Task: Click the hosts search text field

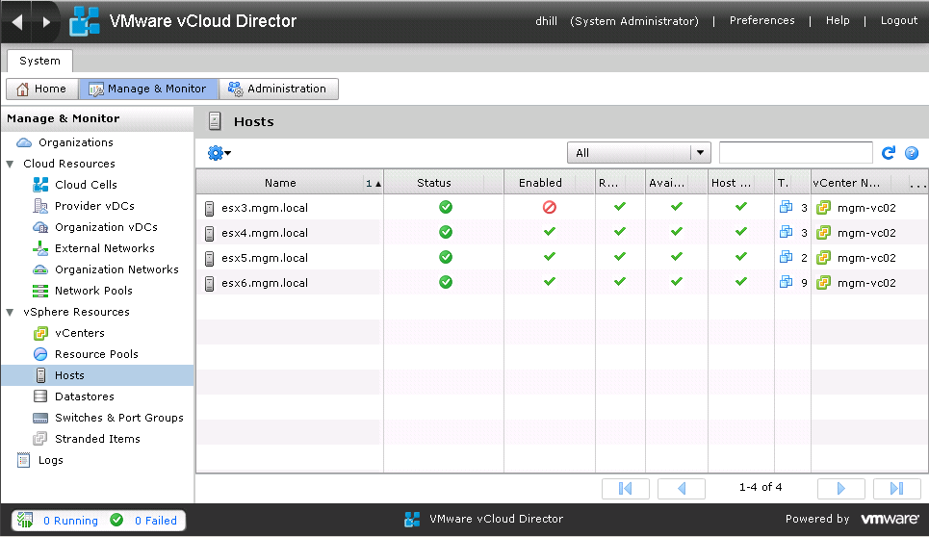Action: click(x=796, y=153)
